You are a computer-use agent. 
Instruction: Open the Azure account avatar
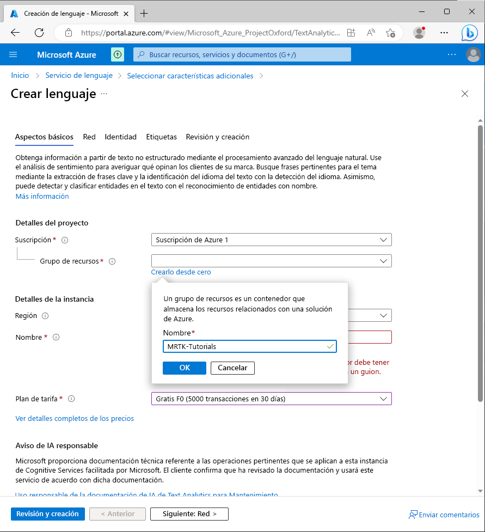tap(474, 54)
